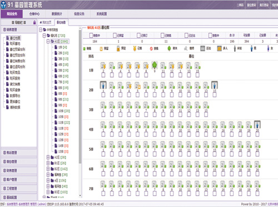Click the lock icon in navigation bar header
The height and width of the screenshot is (207, 278).
(x=34, y=23)
